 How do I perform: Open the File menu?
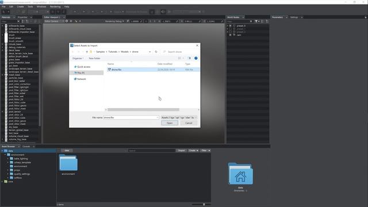[3, 6]
